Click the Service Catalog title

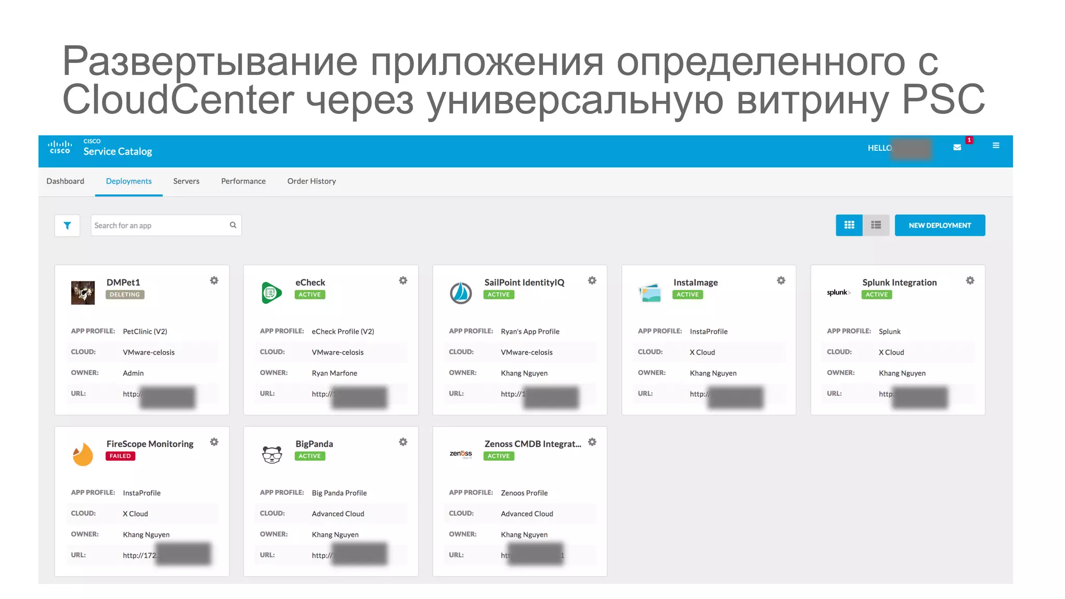[x=118, y=151]
